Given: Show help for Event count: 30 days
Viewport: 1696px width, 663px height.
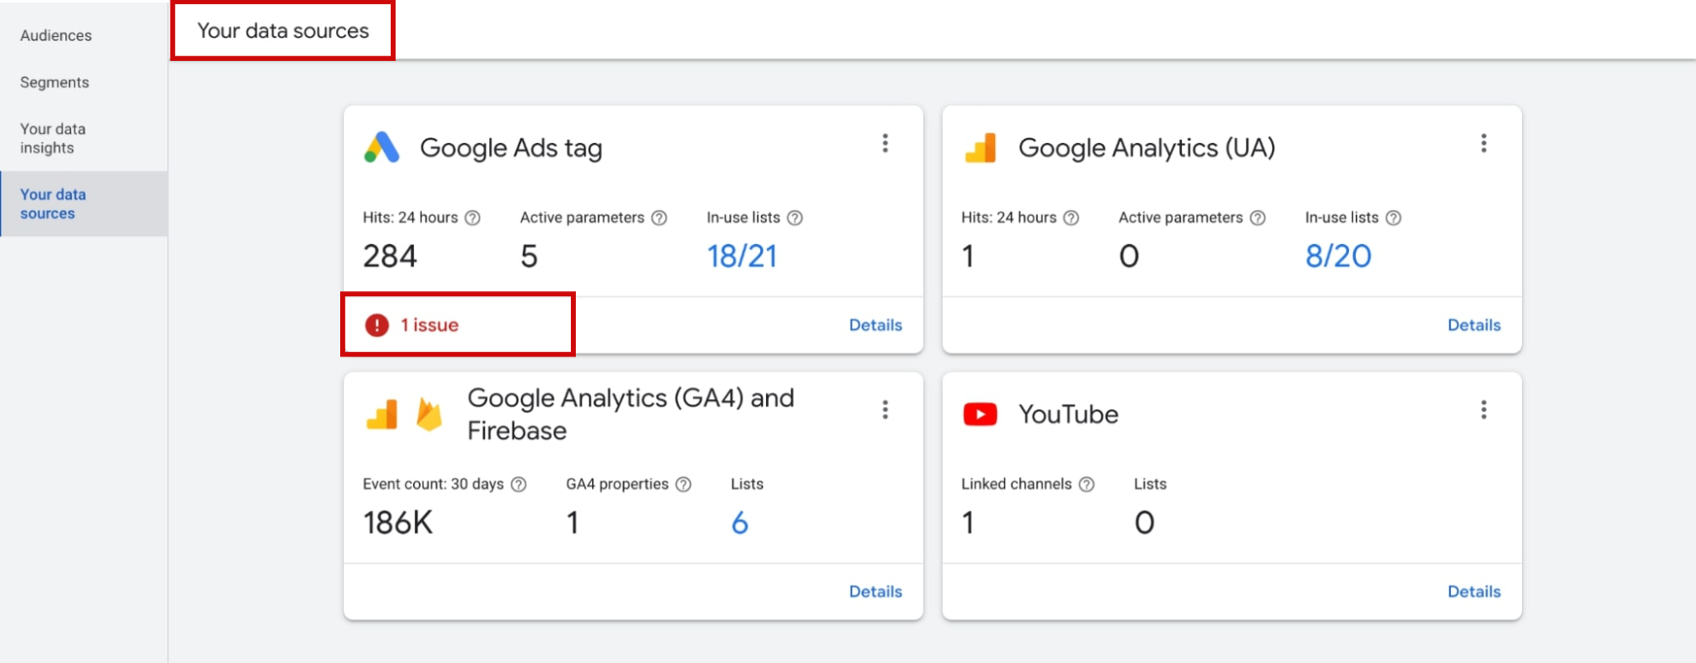Looking at the screenshot, I should pos(518,484).
